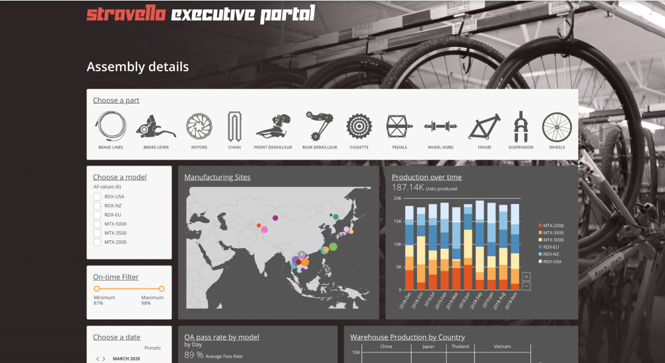Click MTX-3500 legend entry
Image resolution: width=665 pixels, height=363 pixels.
[551, 233]
